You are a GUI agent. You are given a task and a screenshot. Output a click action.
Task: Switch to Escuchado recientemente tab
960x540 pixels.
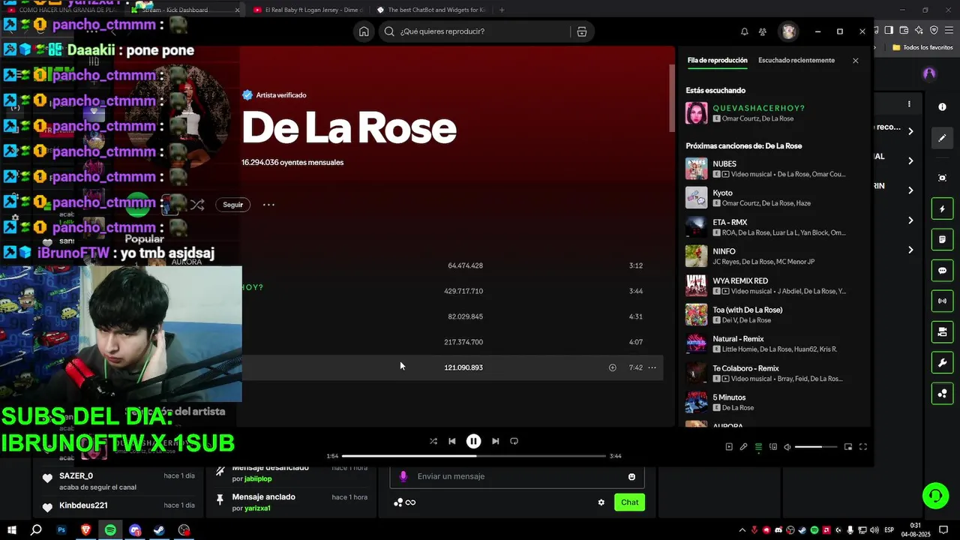(796, 60)
